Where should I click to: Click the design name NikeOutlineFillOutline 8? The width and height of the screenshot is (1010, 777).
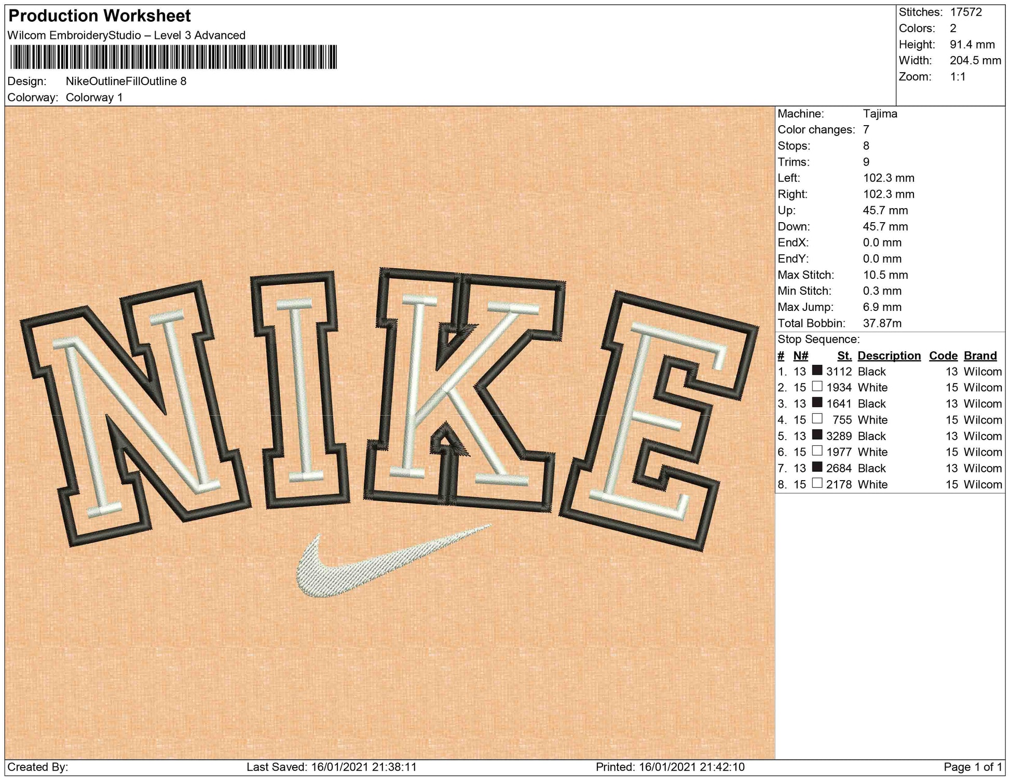pyautogui.click(x=126, y=81)
